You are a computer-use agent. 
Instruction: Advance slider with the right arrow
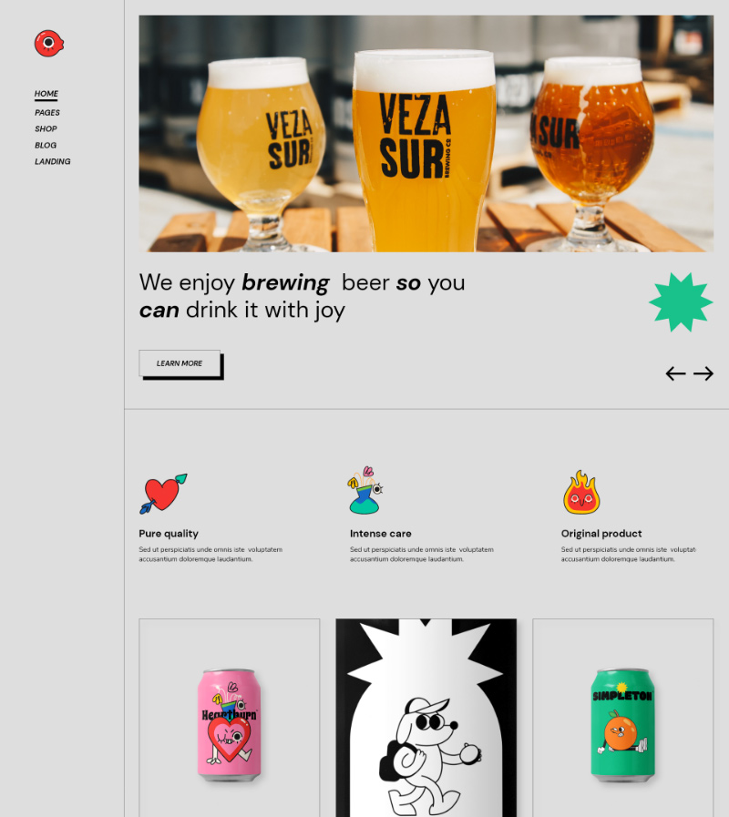pyautogui.click(x=703, y=373)
